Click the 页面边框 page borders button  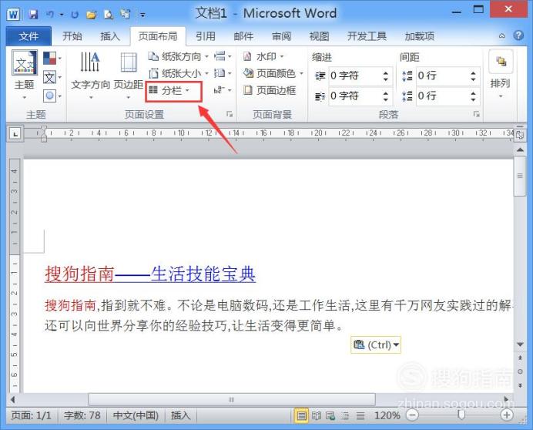[270, 90]
